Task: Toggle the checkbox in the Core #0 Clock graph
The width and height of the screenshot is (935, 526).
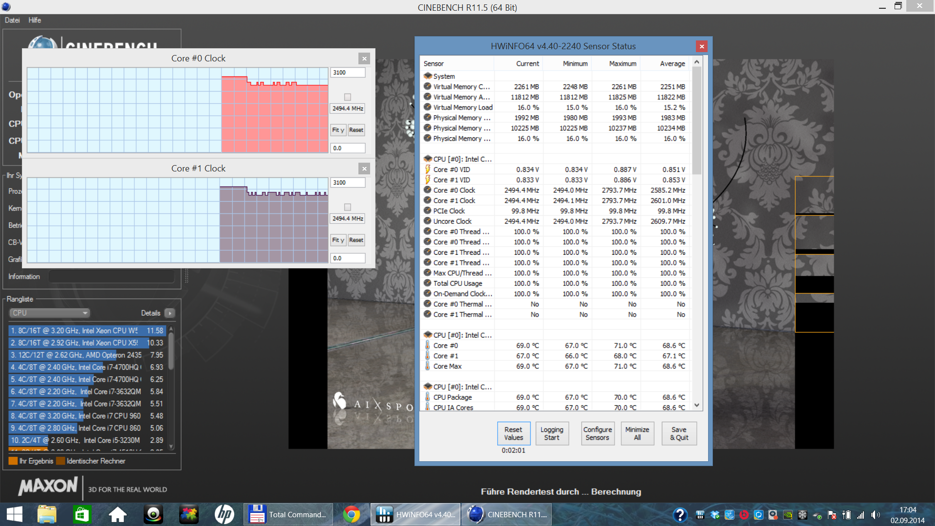Action: pyautogui.click(x=348, y=97)
